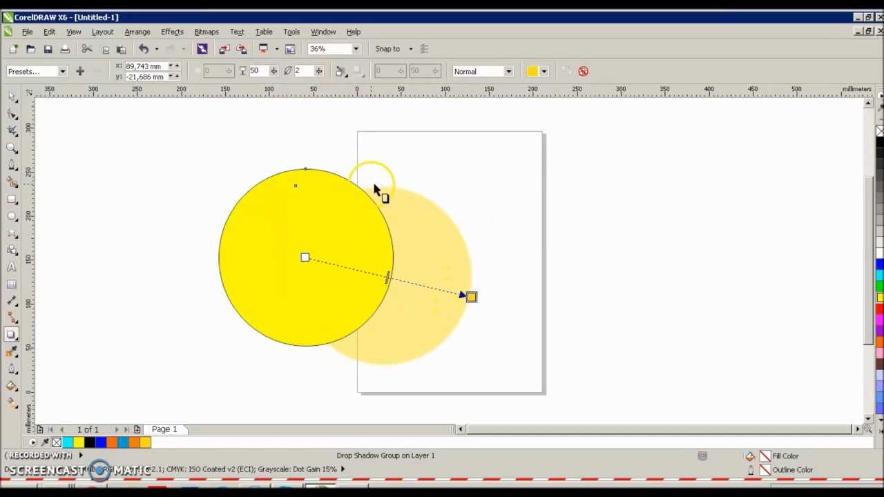The width and height of the screenshot is (884, 497).
Task: Click the y position field -21,686 mm
Action: click(146, 77)
